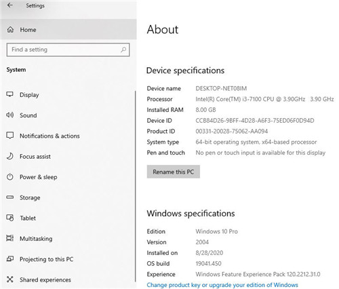The width and height of the screenshot is (339, 289).
Task: Click the Shared experiences icon
Action: click(9, 280)
